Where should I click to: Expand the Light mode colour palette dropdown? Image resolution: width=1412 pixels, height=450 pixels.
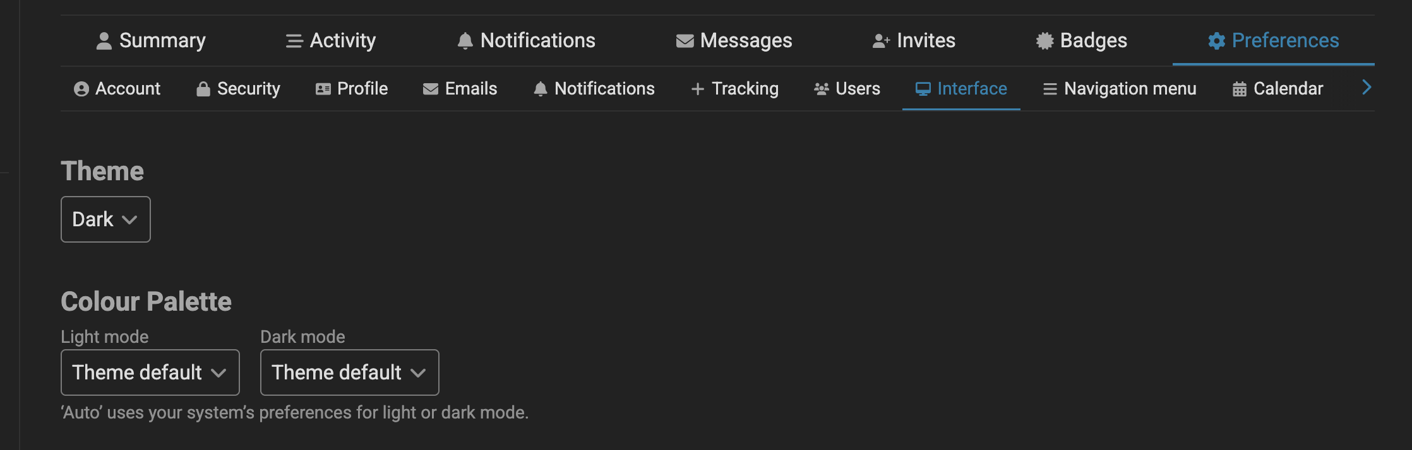click(x=150, y=372)
